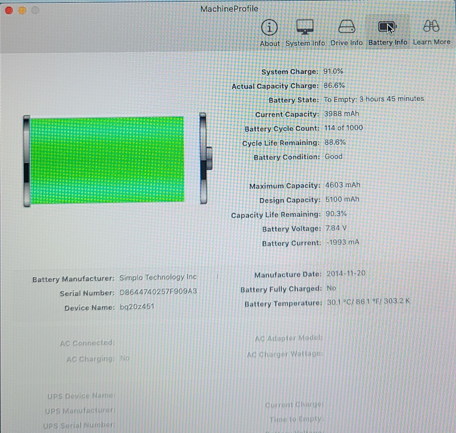456x433 pixels.
Task: Click the Maximum Capacity 4603 mAh value
Action: point(342,185)
